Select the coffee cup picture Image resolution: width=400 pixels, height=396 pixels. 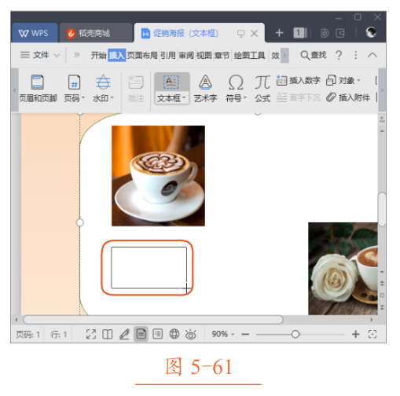(x=158, y=176)
